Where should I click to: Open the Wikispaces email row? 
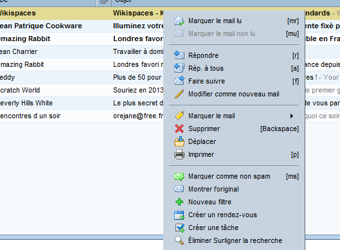82,13
